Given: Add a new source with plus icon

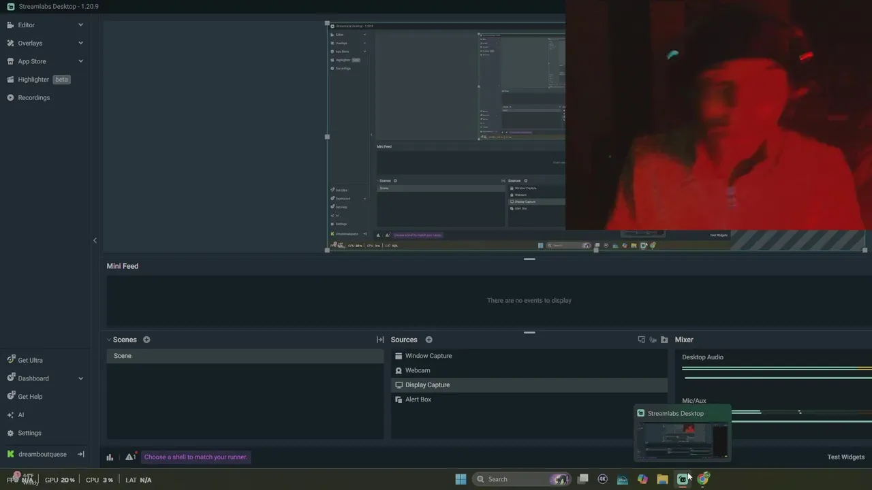Looking at the screenshot, I should 429,340.
